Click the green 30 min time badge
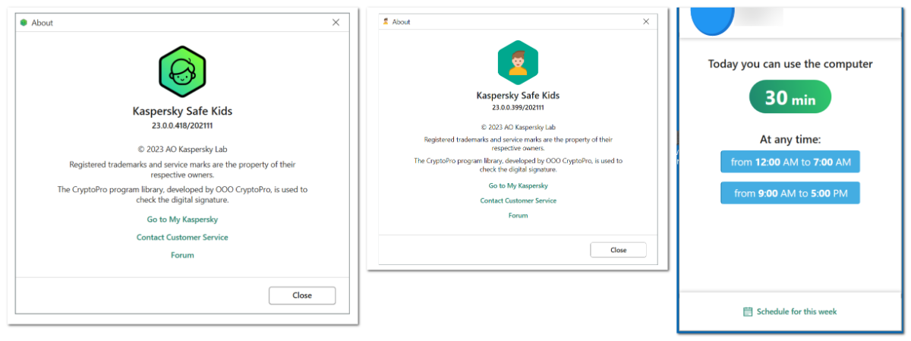The image size is (911, 341). coord(790,97)
